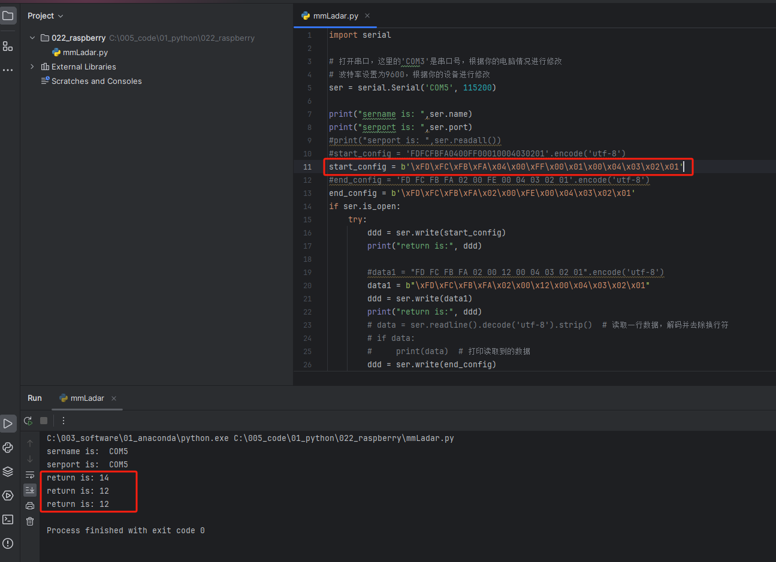Open the Run tool window icon

tap(8, 424)
